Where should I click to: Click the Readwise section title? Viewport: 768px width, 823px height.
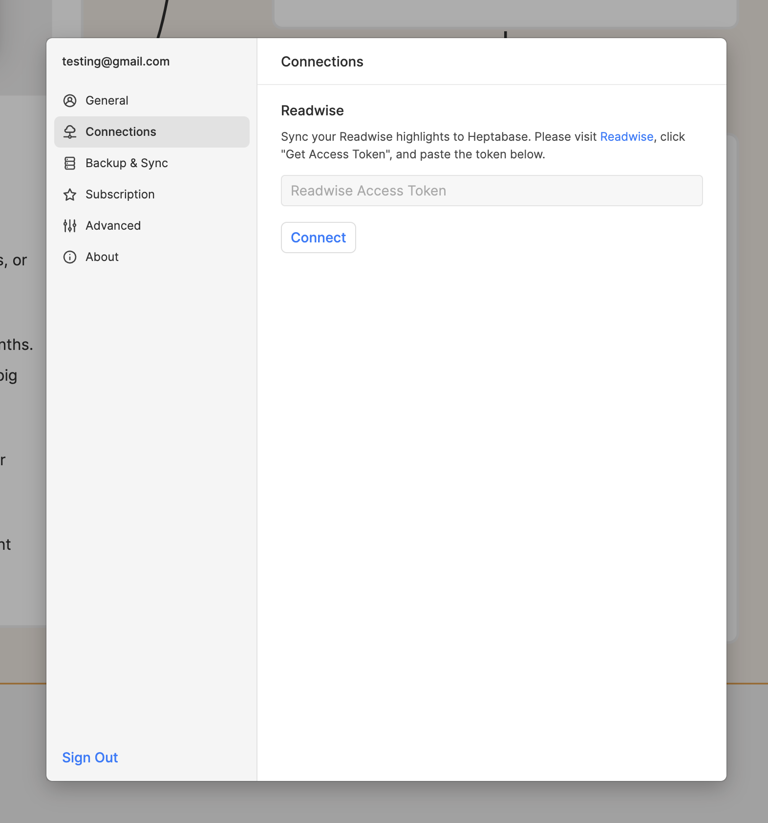click(313, 110)
